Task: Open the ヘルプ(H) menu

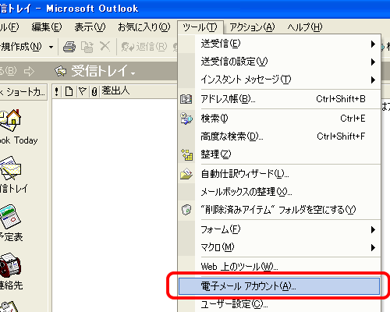Action: (x=305, y=27)
